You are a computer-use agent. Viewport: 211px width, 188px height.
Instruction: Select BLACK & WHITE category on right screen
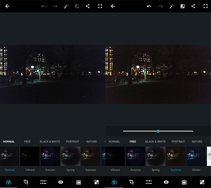pos(155,142)
